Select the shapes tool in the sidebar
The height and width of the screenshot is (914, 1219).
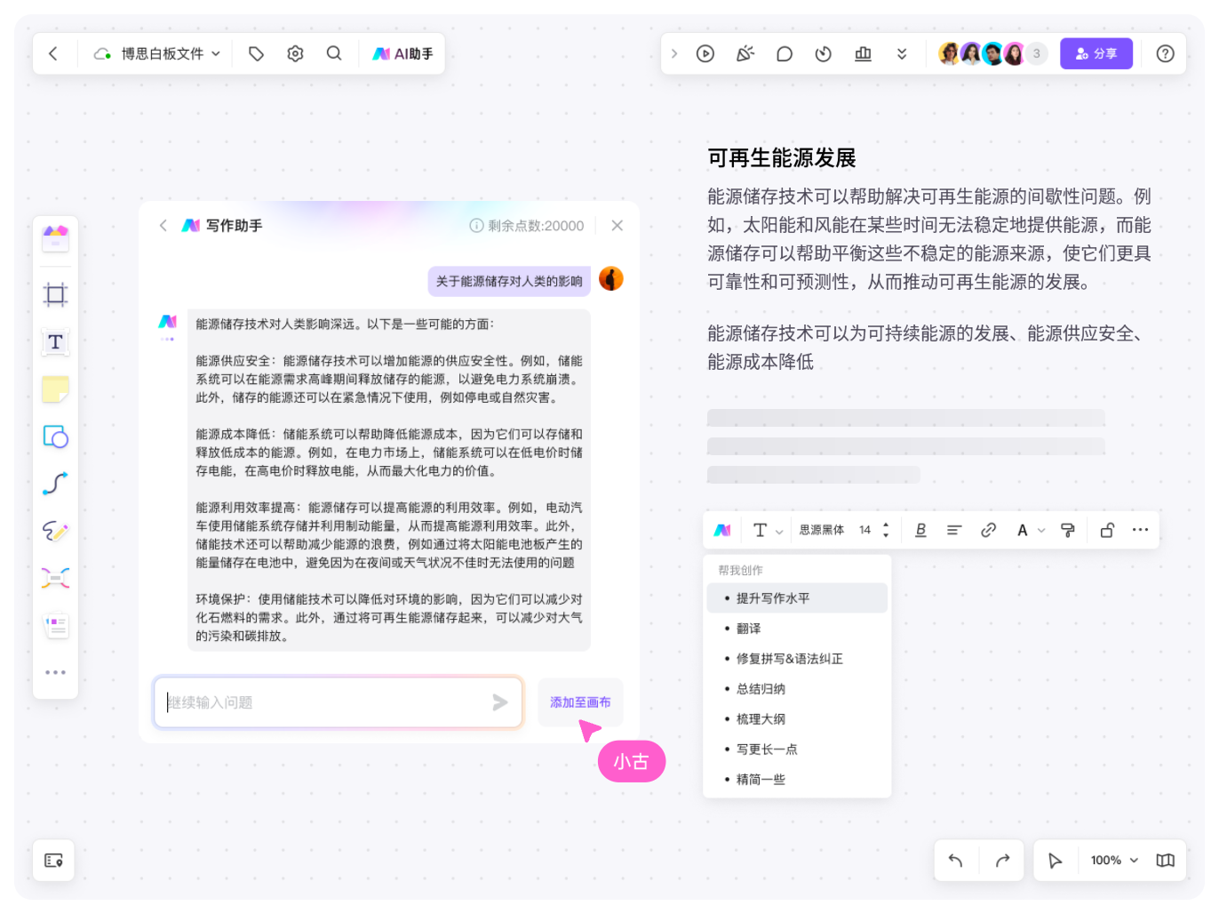click(55, 436)
